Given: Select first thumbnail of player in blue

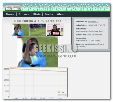Looking at the screenshot, I should [x=20, y=30].
